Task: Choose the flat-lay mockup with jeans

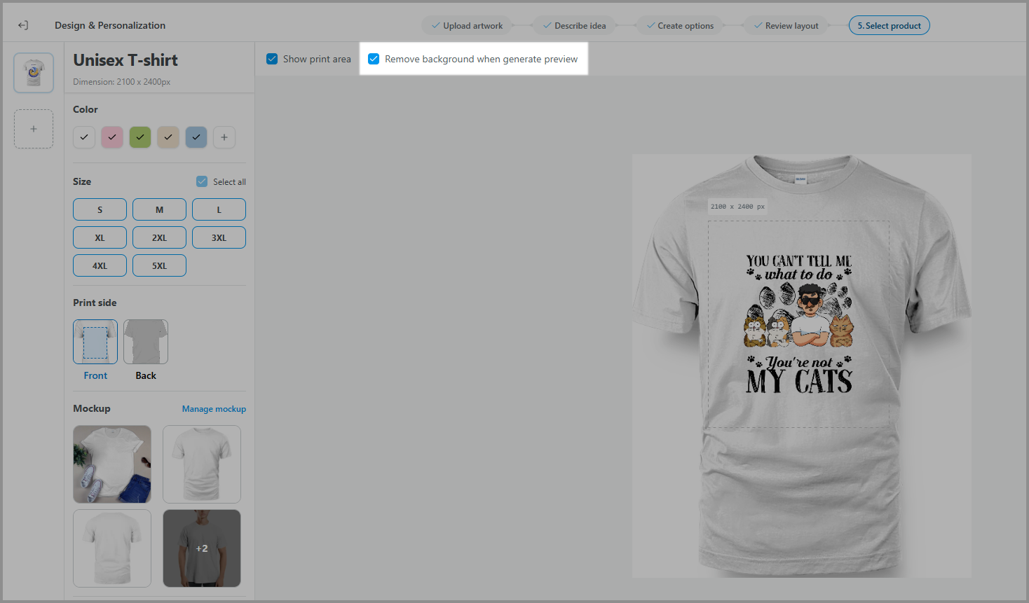Action: pos(112,464)
